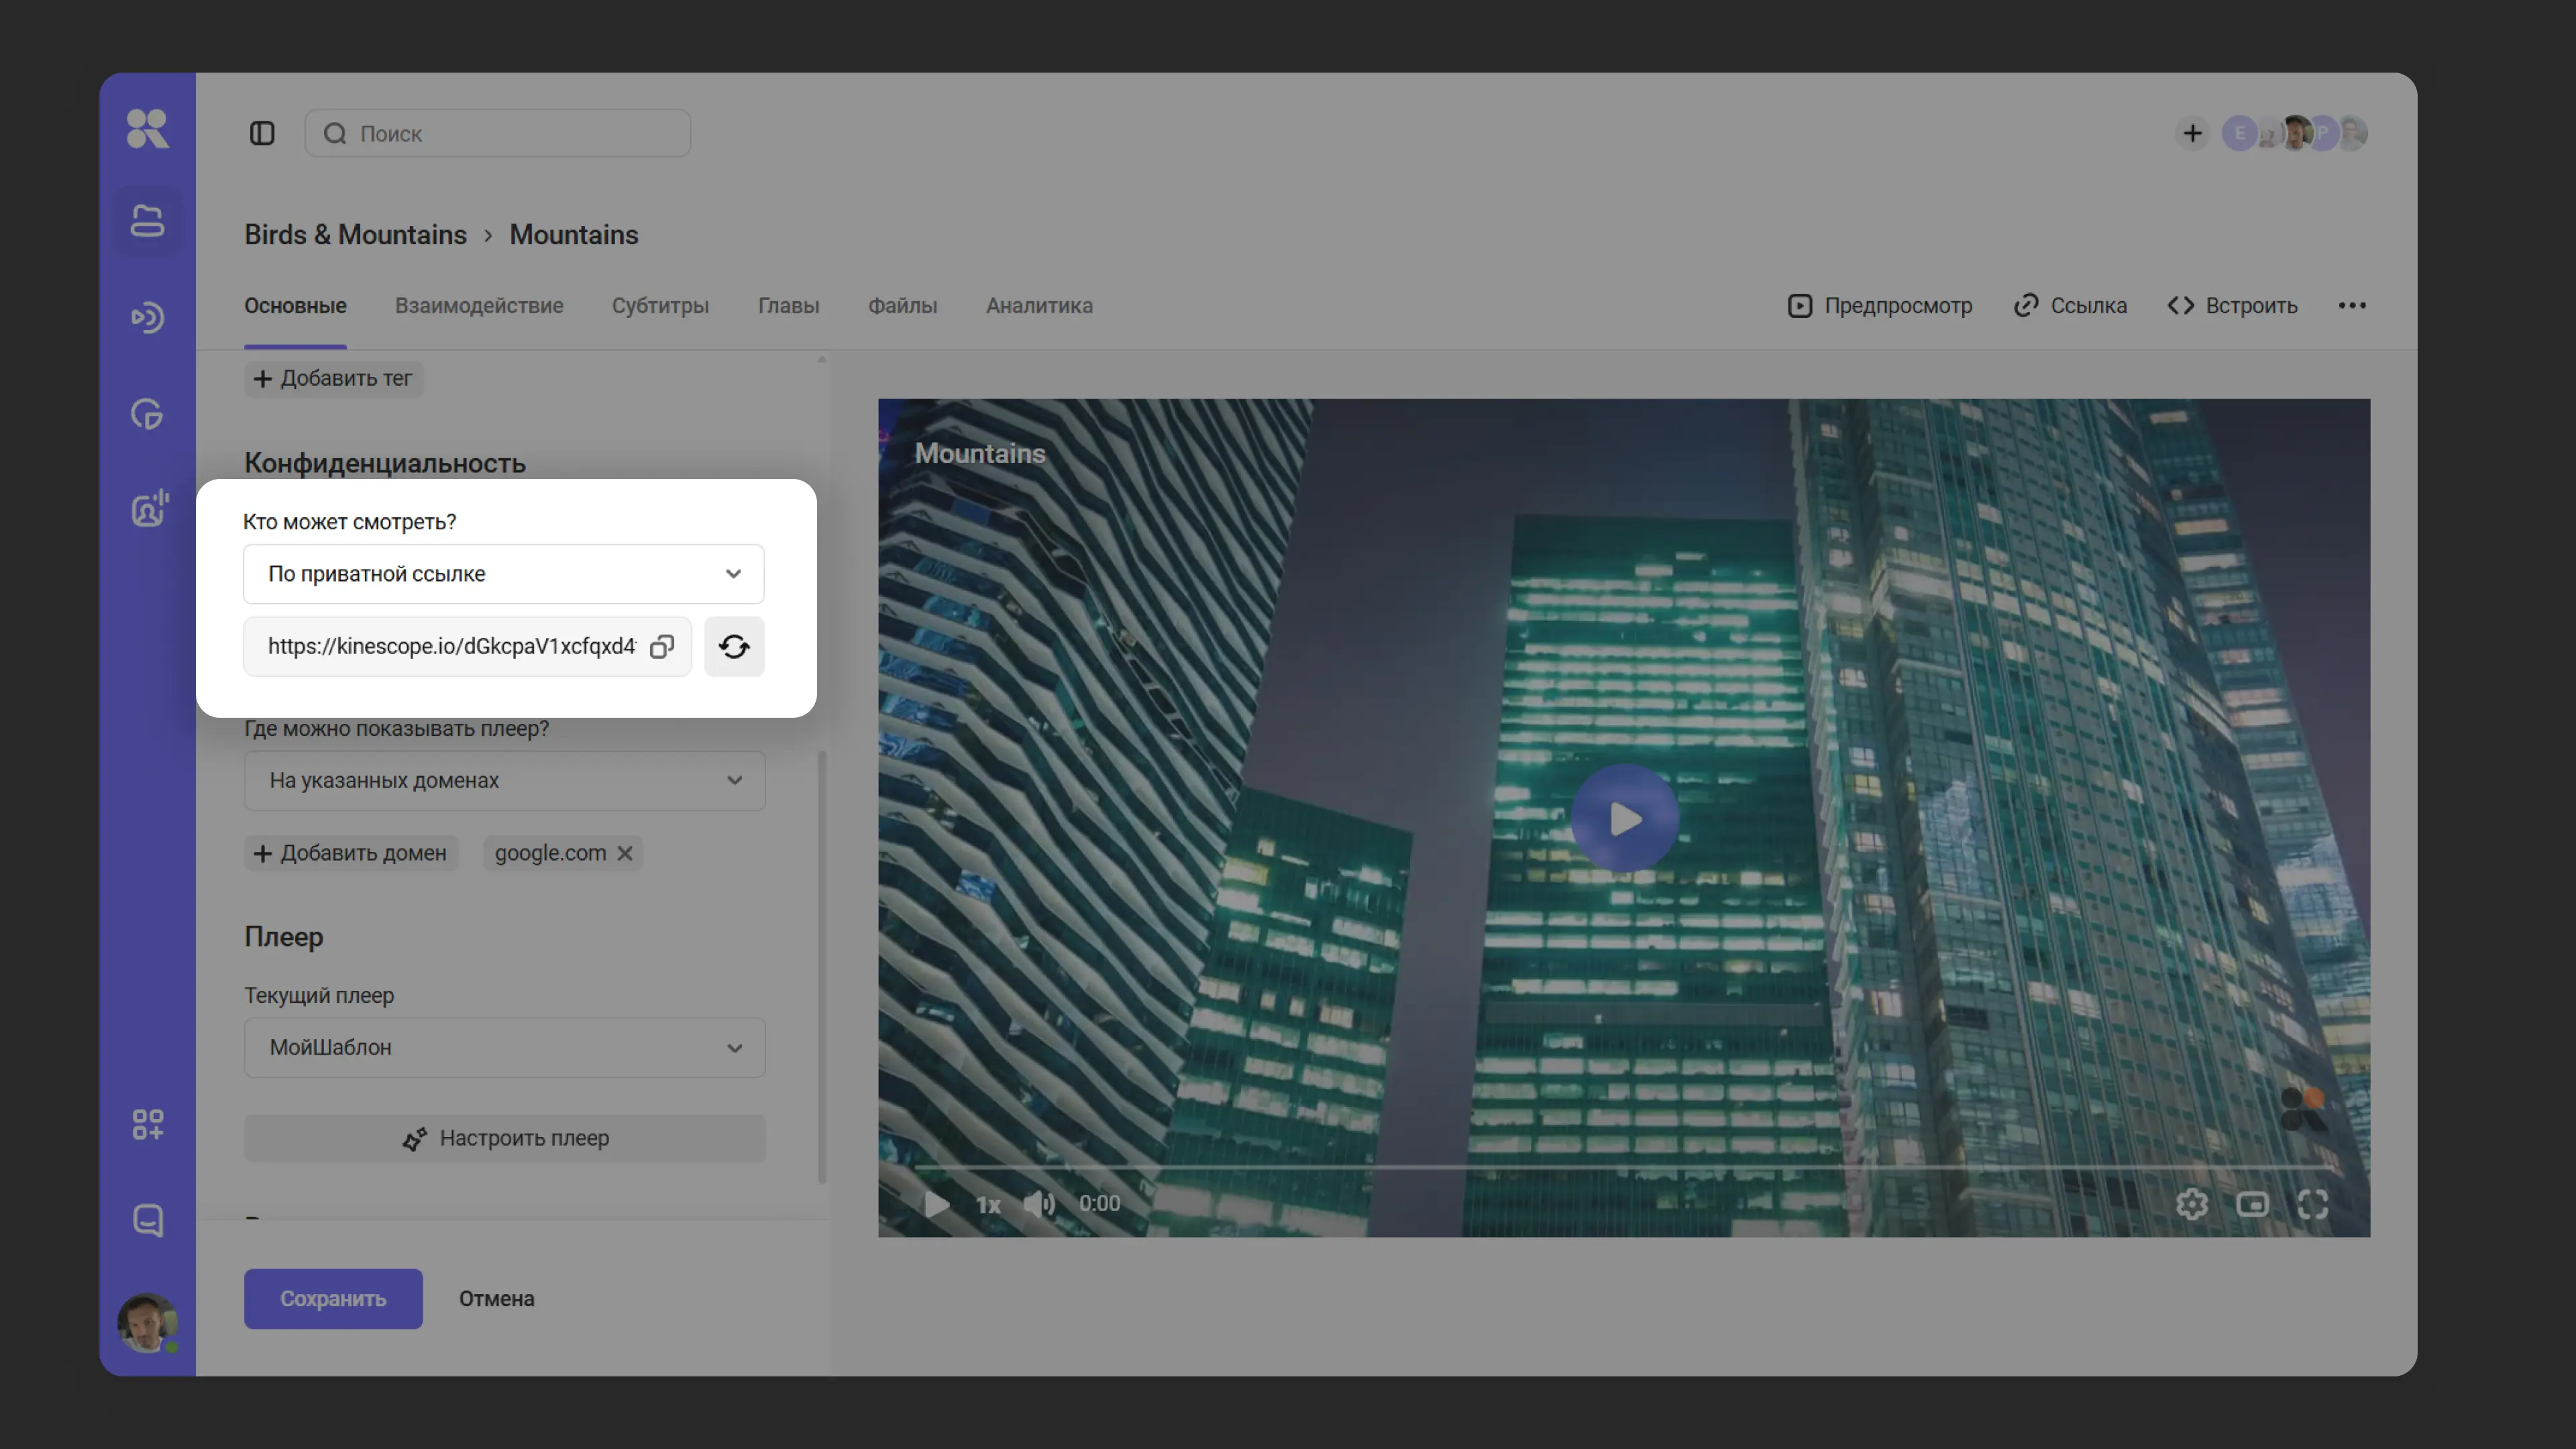Viewport: 2576px width, 1449px height.
Task: Expand the 'На указанных доменах' dropdown
Action: [x=504, y=781]
